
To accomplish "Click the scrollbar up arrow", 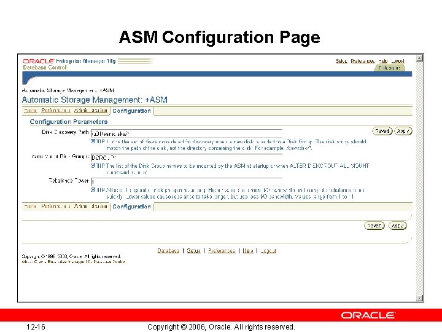I will point(419,58).
